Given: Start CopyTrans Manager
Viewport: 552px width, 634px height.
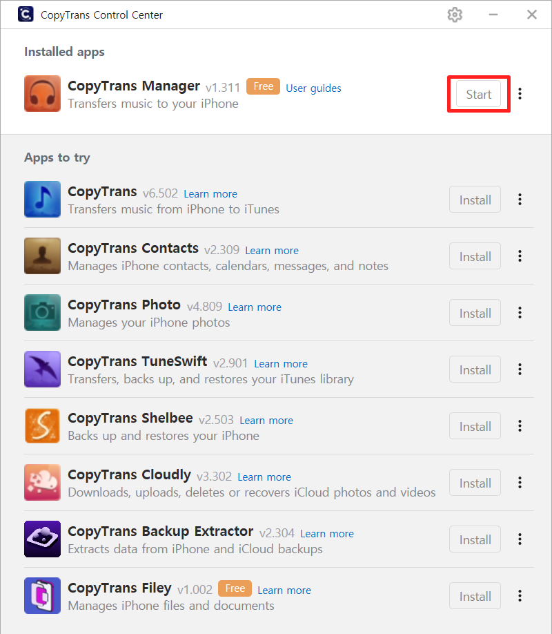Looking at the screenshot, I should 478,94.
